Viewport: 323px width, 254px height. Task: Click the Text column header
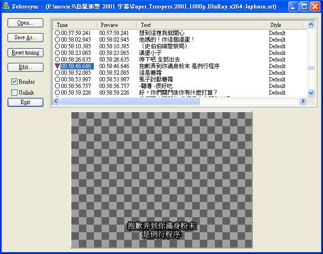pos(200,25)
